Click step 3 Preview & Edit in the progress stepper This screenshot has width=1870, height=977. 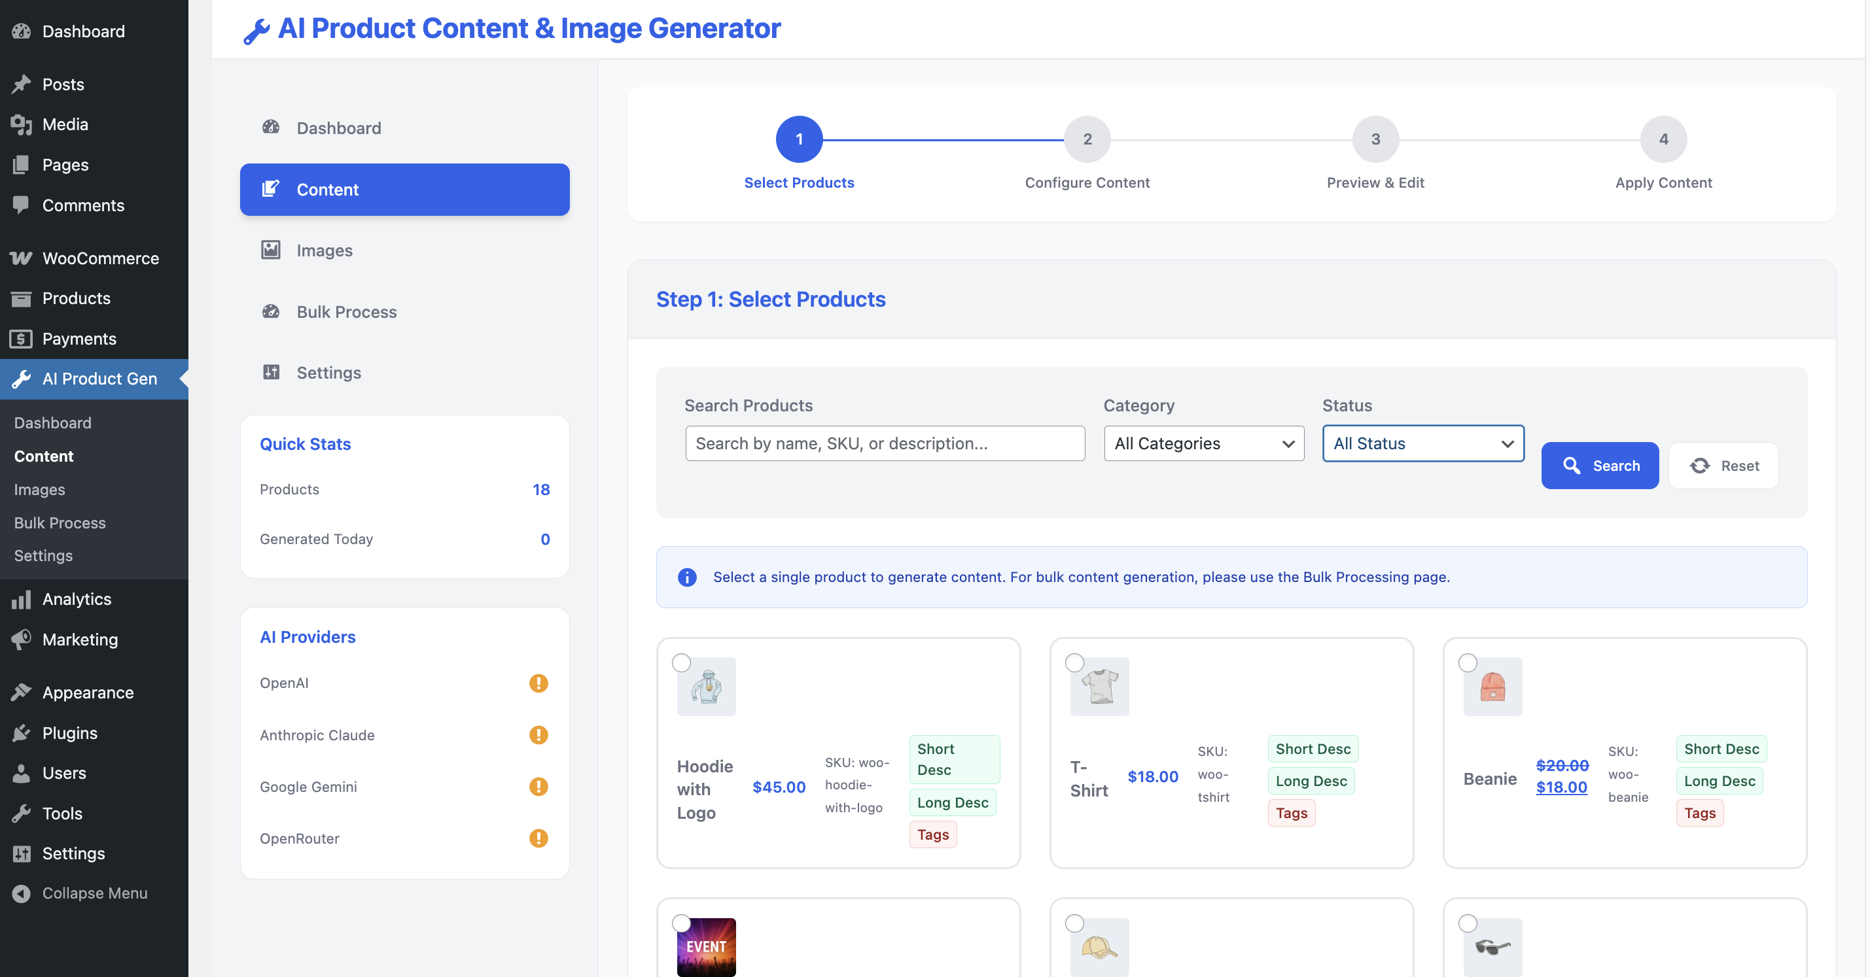(1374, 139)
